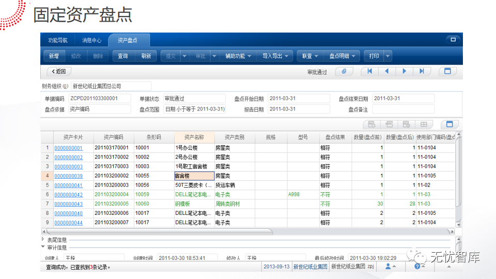Open asset card link 0000000001
Viewport: 496px width, 279px height.
click(x=68, y=148)
